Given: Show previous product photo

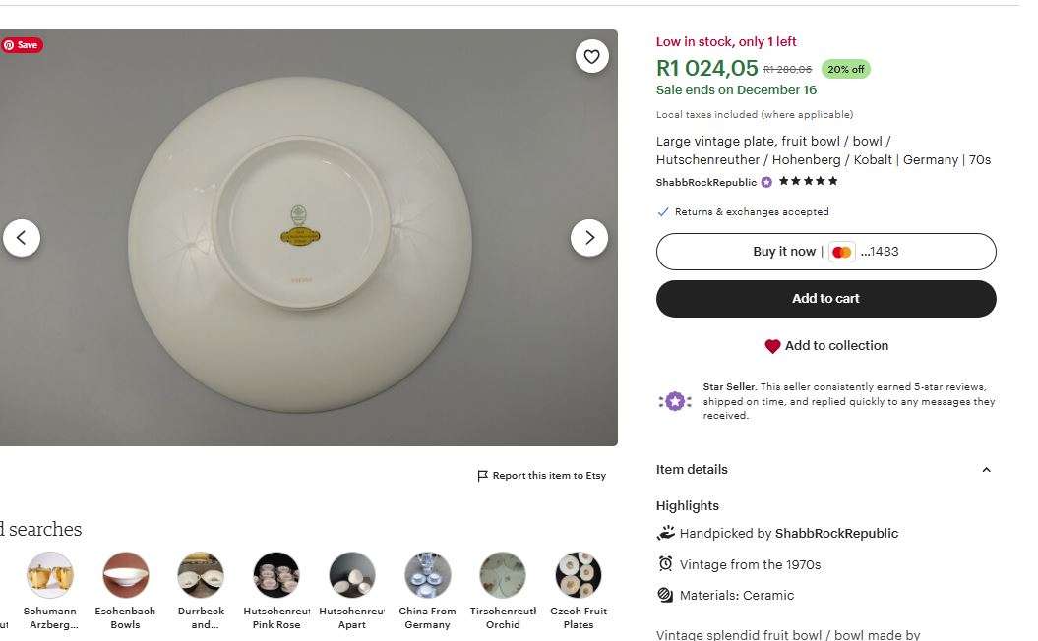Looking at the screenshot, I should tap(22, 238).
